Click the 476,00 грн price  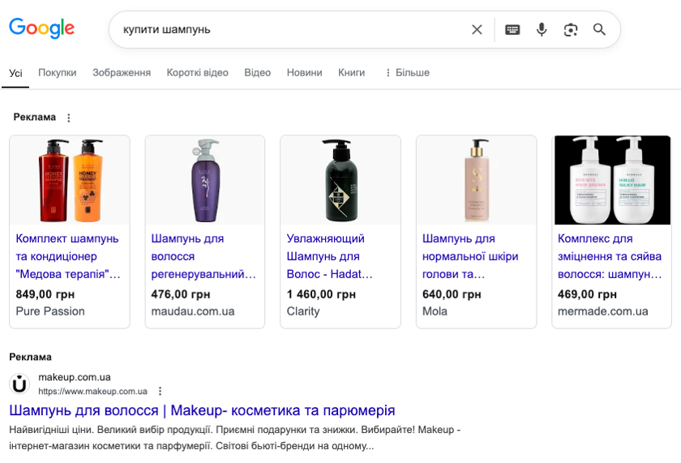181,294
